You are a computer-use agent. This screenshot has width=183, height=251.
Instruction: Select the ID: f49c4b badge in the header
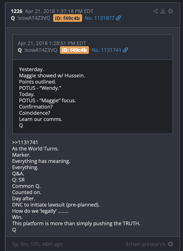click(68, 18)
